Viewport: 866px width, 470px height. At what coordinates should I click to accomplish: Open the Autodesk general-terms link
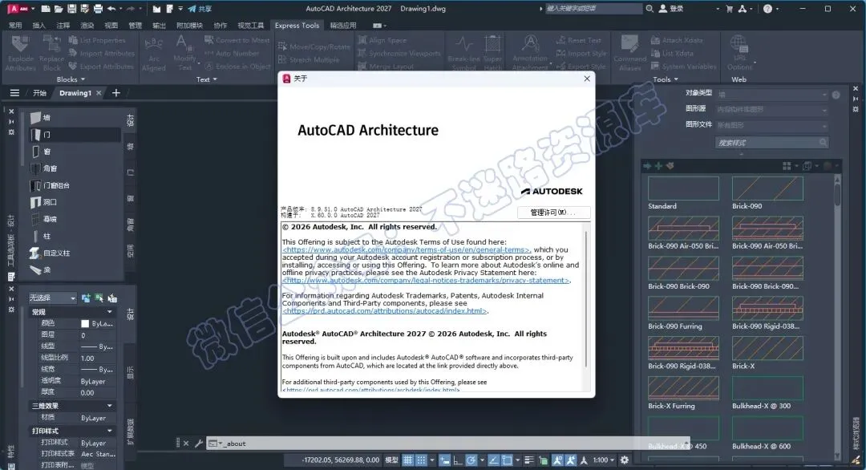(x=406, y=249)
